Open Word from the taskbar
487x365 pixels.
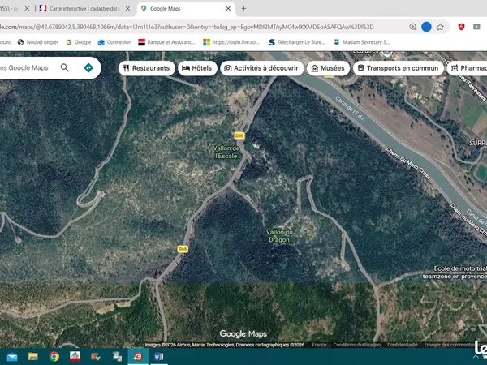[x=159, y=357]
